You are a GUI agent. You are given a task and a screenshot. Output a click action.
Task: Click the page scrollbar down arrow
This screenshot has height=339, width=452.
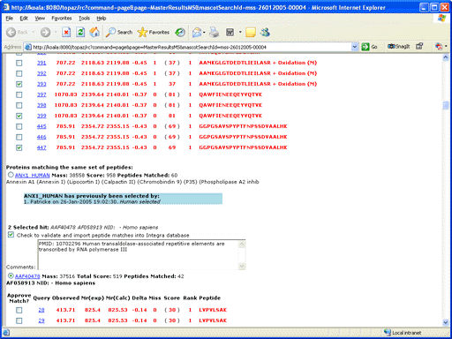coord(446,322)
